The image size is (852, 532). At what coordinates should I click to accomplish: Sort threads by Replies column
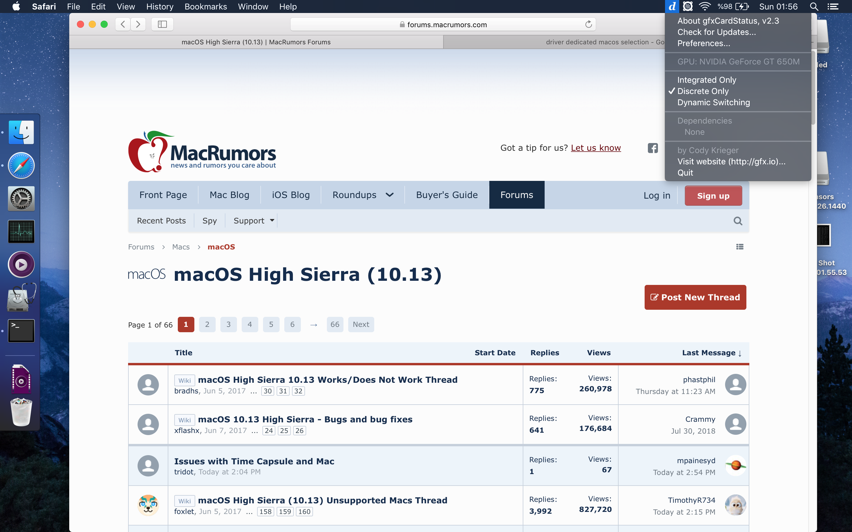(545, 353)
